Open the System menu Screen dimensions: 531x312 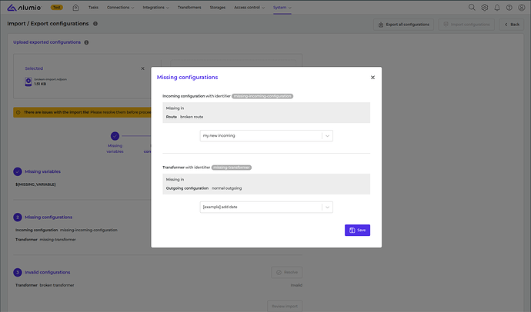click(x=282, y=8)
